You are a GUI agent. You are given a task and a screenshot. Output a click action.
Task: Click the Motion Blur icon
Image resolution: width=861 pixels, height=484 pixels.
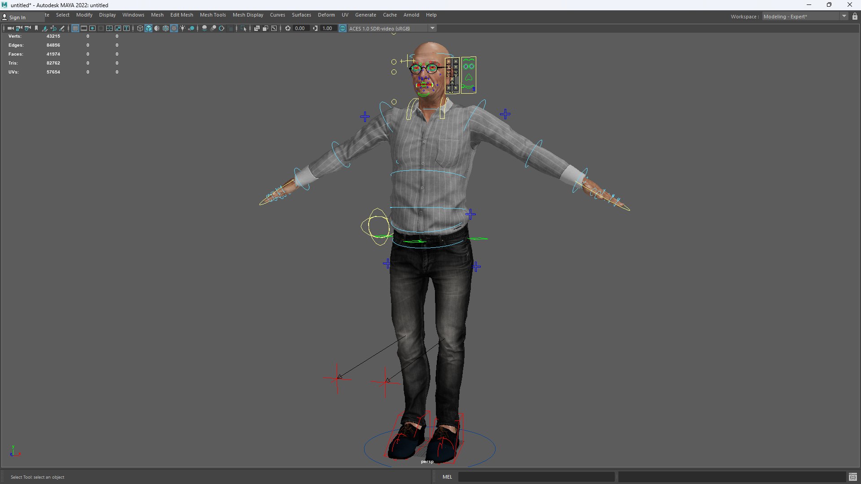(x=213, y=28)
